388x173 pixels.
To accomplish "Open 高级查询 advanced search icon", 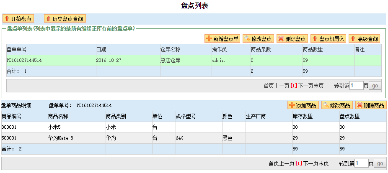I will tap(352, 39).
